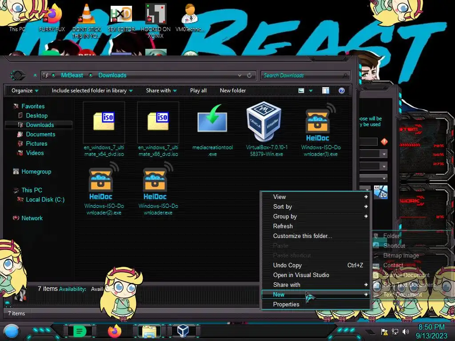Open the view options dropdown arrow
The width and height of the screenshot is (455, 341).
point(311,91)
